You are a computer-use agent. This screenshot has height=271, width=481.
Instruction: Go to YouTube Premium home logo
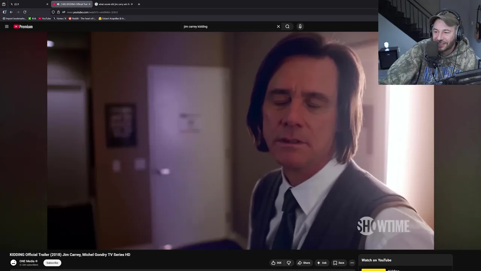(x=23, y=26)
